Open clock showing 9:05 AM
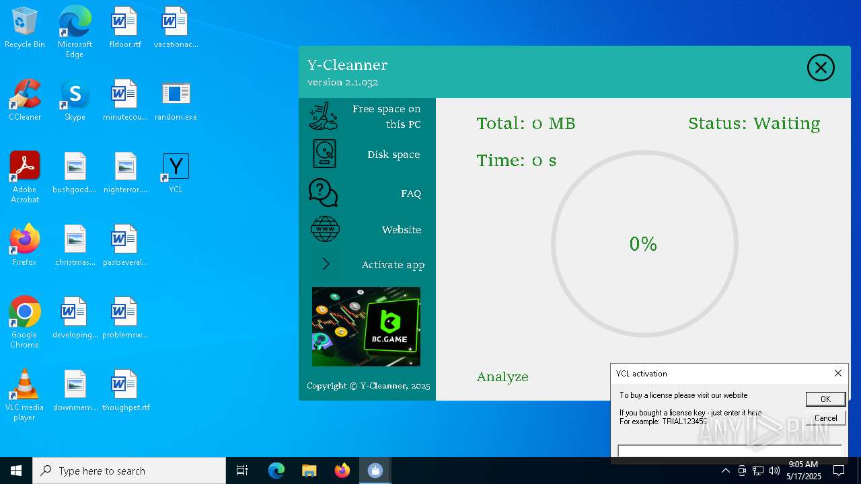Screen dimensions: 861x484 [x=804, y=471]
